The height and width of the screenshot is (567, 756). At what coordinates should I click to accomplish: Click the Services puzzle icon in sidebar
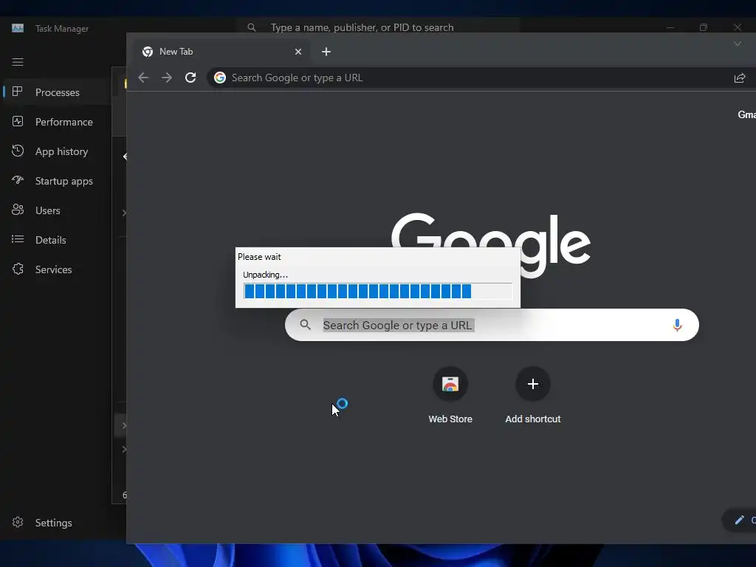pyautogui.click(x=18, y=269)
